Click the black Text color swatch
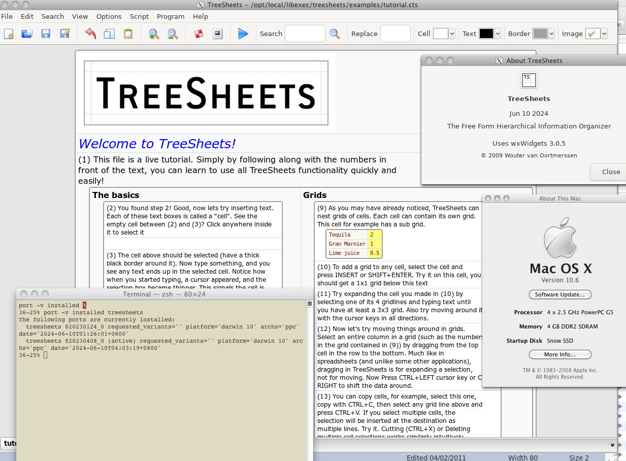 [486, 34]
